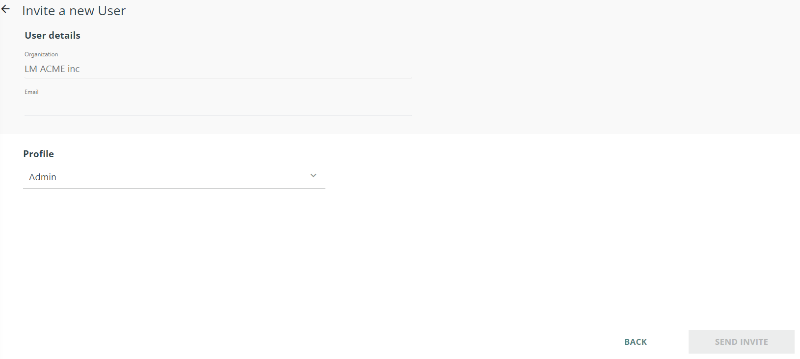Expand the Profile dropdown chevron
Image resolution: width=800 pixels, height=359 pixels.
(313, 176)
